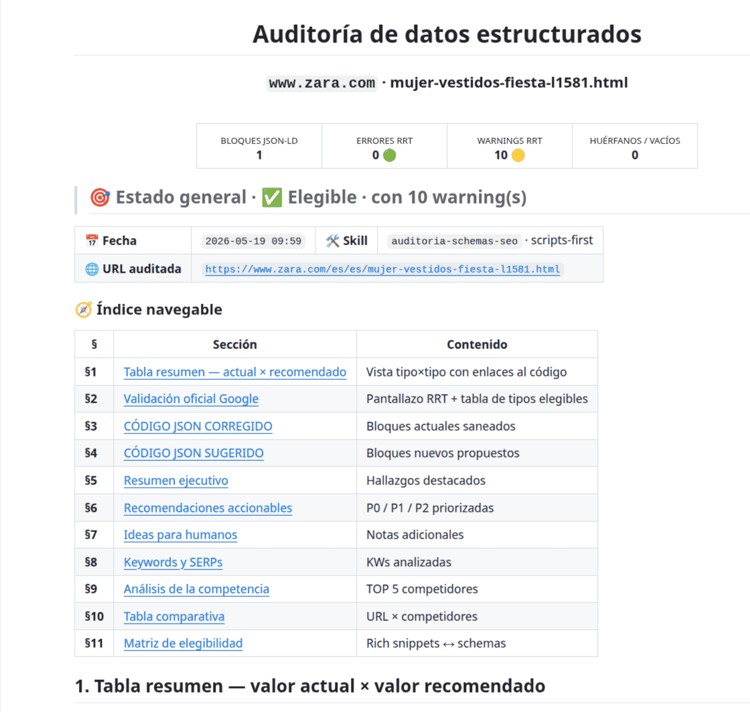The height and width of the screenshot is (712, 750).
Task: Open the Tabla resumen — actual × recomendado link
Action: tap(235, 372)
